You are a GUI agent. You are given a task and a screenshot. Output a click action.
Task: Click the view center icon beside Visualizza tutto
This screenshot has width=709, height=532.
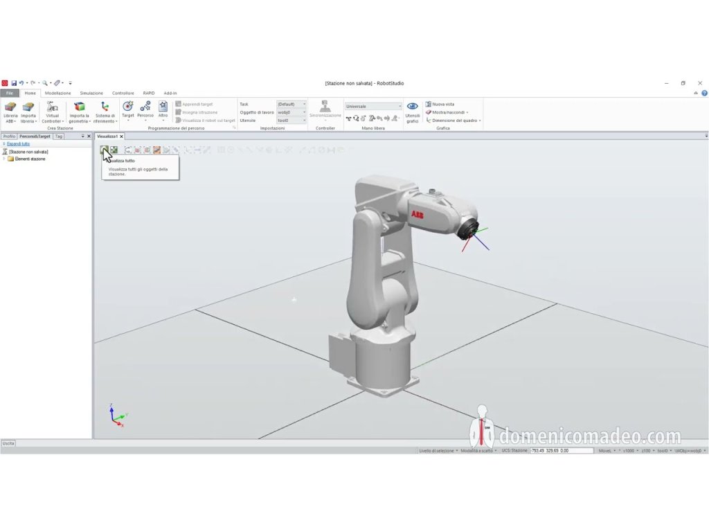coord(114,150)
